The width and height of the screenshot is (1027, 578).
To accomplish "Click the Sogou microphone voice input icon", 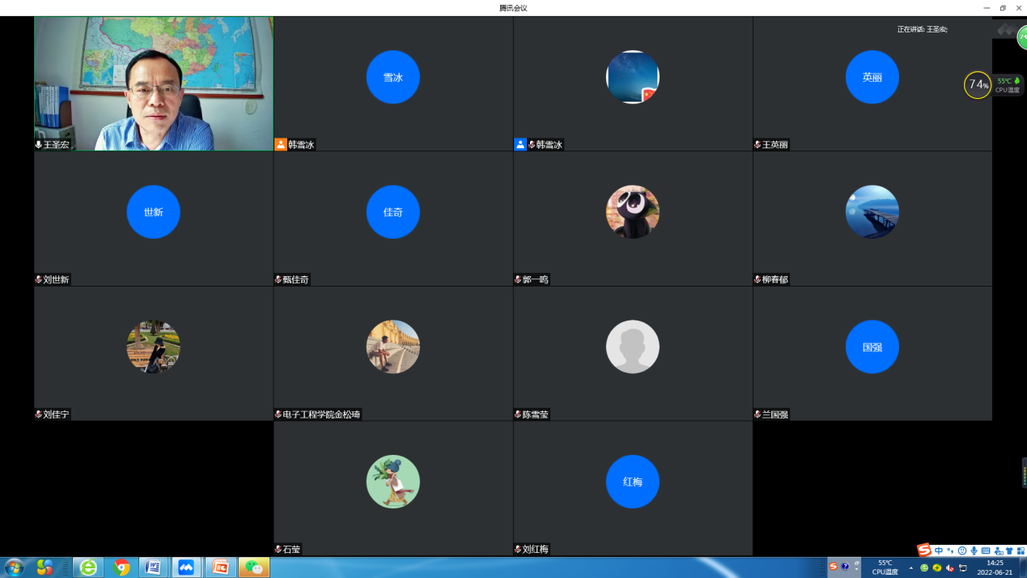I will point(974,550).
